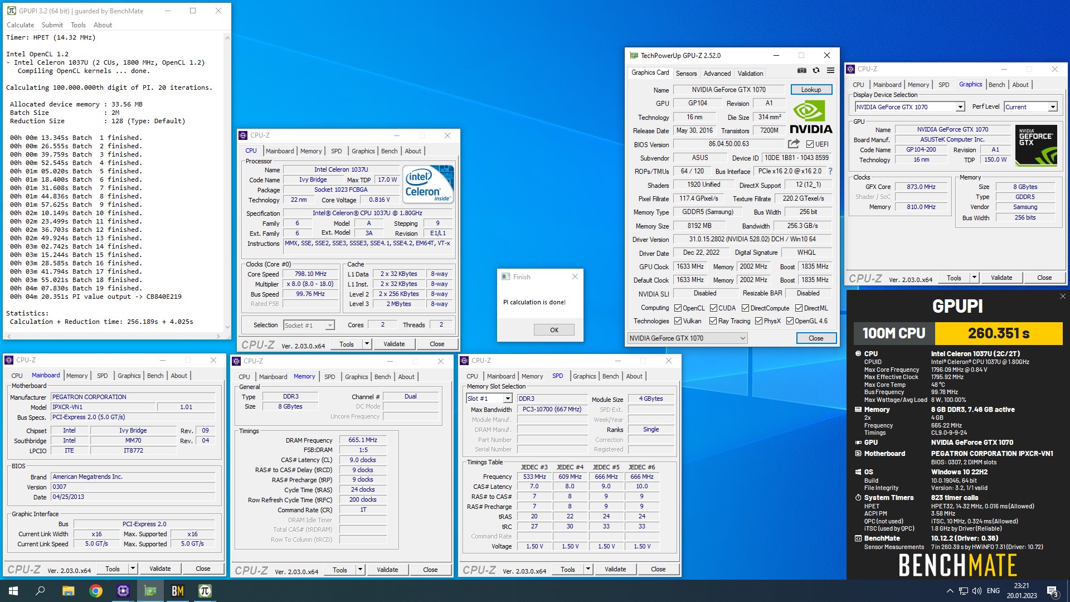Show hidden tray icons chevron

[950, 591]
